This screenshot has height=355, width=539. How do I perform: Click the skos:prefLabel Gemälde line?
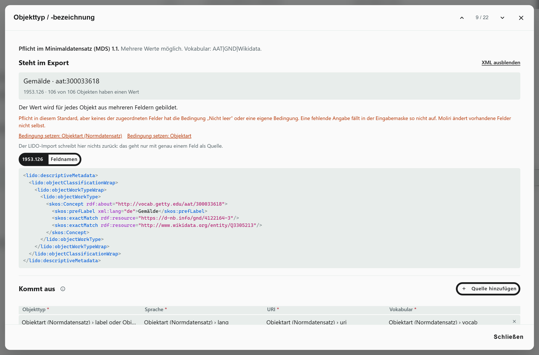click(130, 211)
